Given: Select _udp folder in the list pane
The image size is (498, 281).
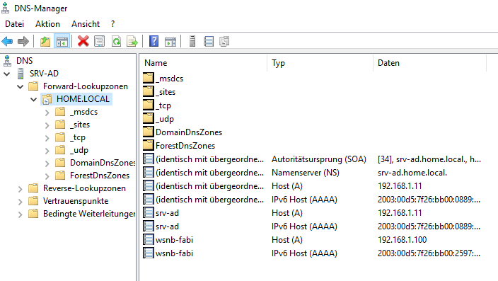Looking at the screenshot, I should coord(165,119).
